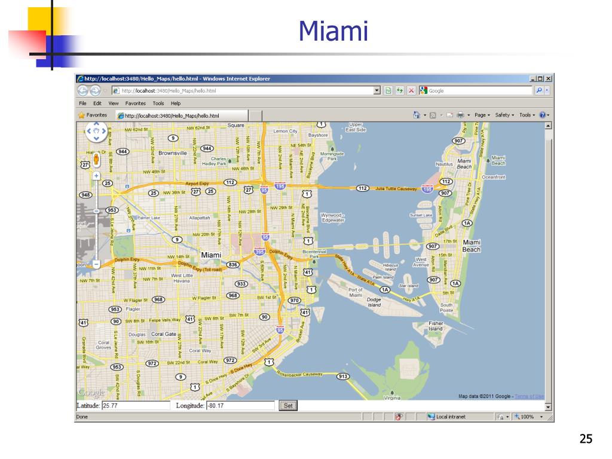Pan the map left with arrow
Screen dimensions: 612x459
point(88,131)
